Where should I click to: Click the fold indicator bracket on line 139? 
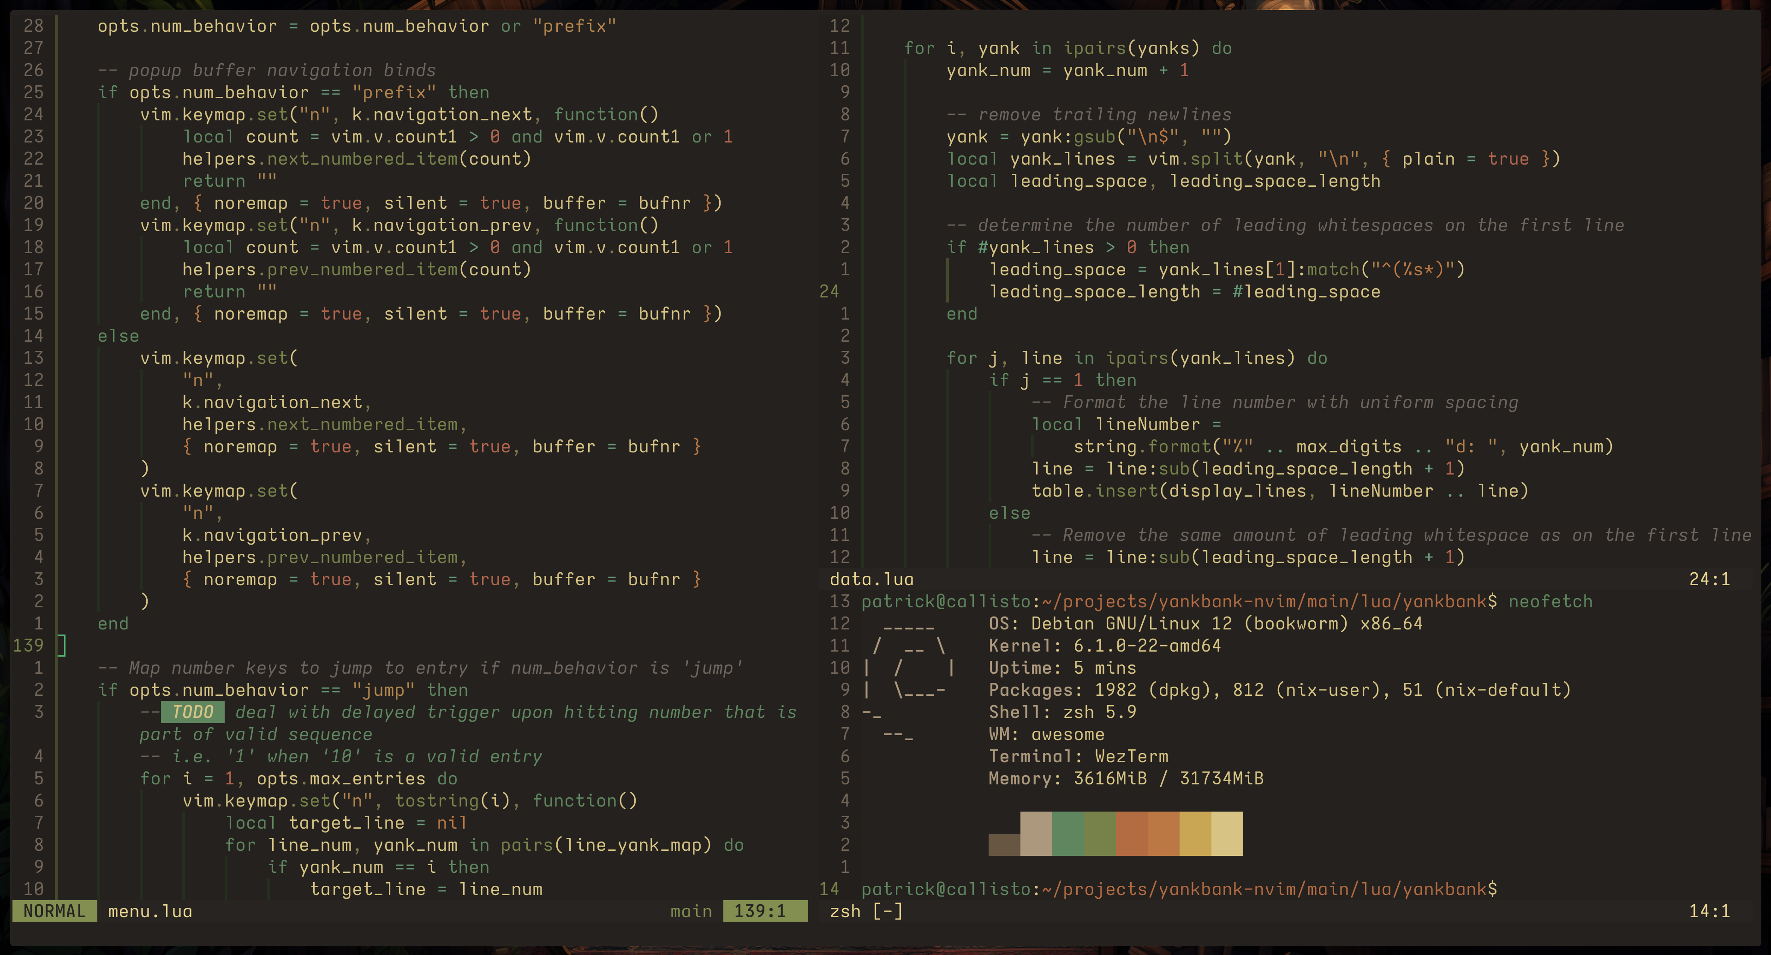click(x=62, y=645)
